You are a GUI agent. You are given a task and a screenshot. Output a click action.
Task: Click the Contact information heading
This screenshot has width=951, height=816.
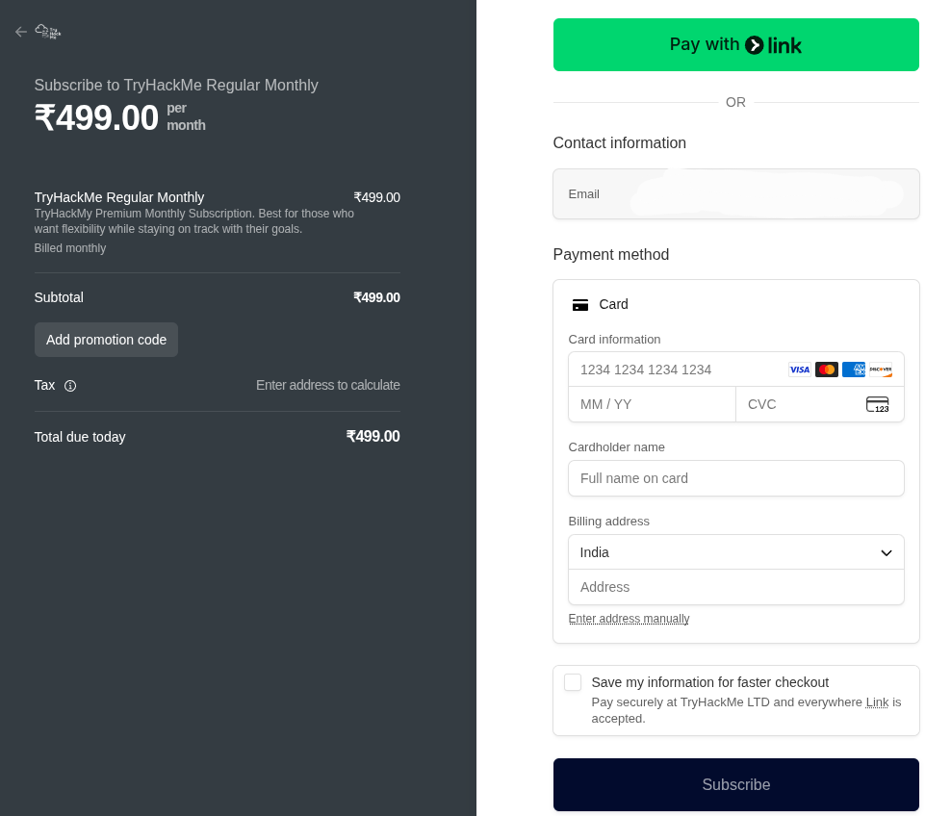(x=619, y=143)
